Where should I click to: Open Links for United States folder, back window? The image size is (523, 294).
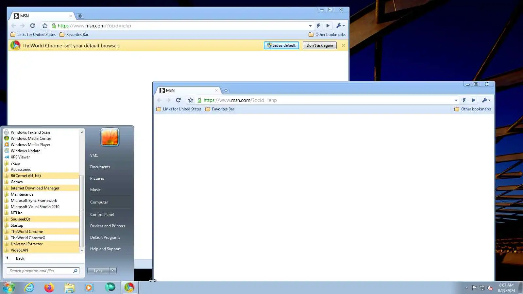pos(33,35)
